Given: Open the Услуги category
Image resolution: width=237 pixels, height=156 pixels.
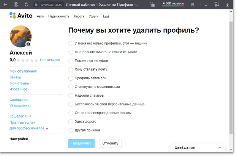Looking at the screenshot, I should 93,16.
